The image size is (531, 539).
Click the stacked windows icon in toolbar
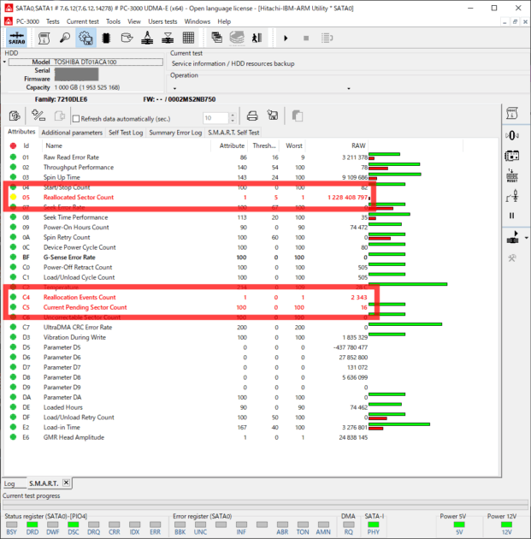216,38
